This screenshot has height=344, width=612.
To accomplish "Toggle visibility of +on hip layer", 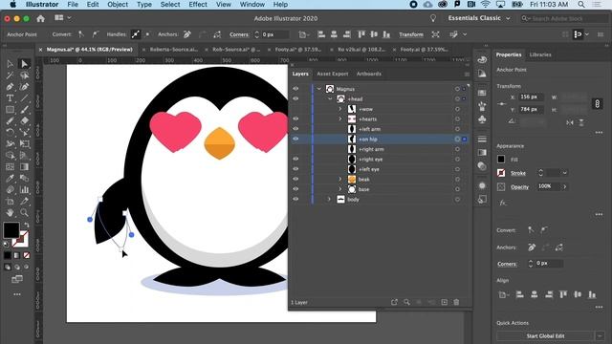I will [295, 139].
